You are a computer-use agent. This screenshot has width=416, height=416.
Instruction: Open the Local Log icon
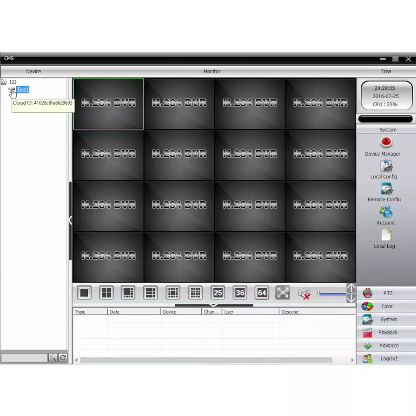point(386,235)
